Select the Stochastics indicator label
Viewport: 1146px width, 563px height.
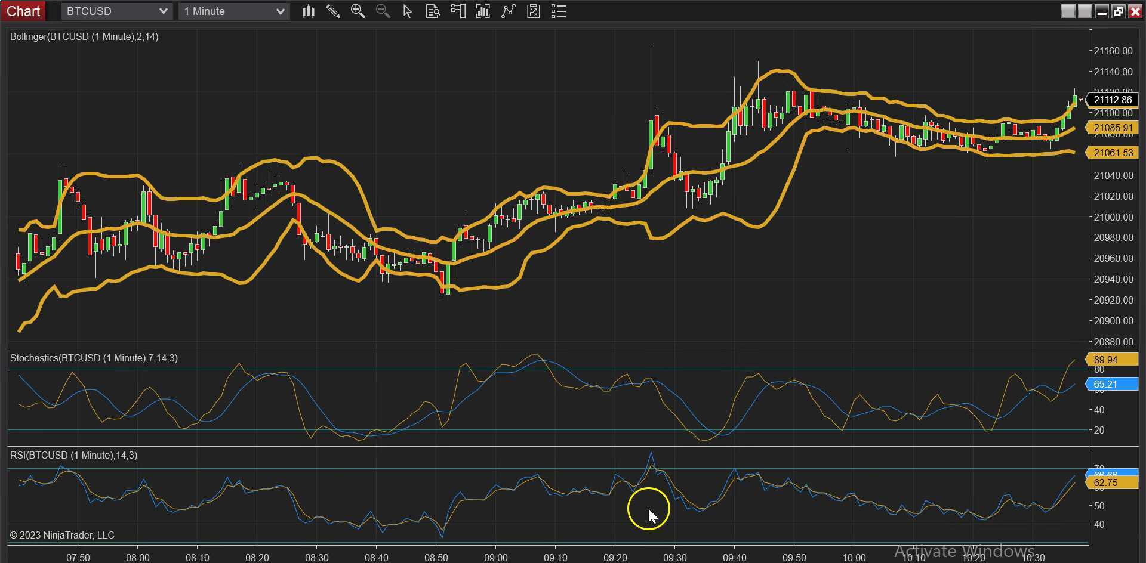click(x=94, y=358)
